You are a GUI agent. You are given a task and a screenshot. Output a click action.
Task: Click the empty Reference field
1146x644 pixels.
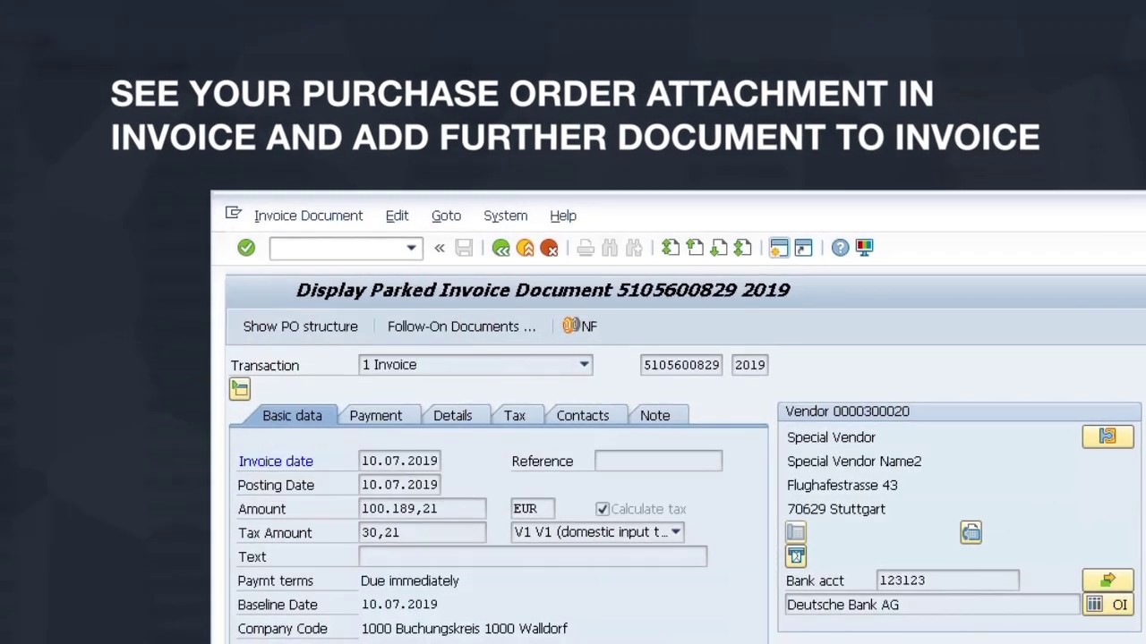point(658,461)
